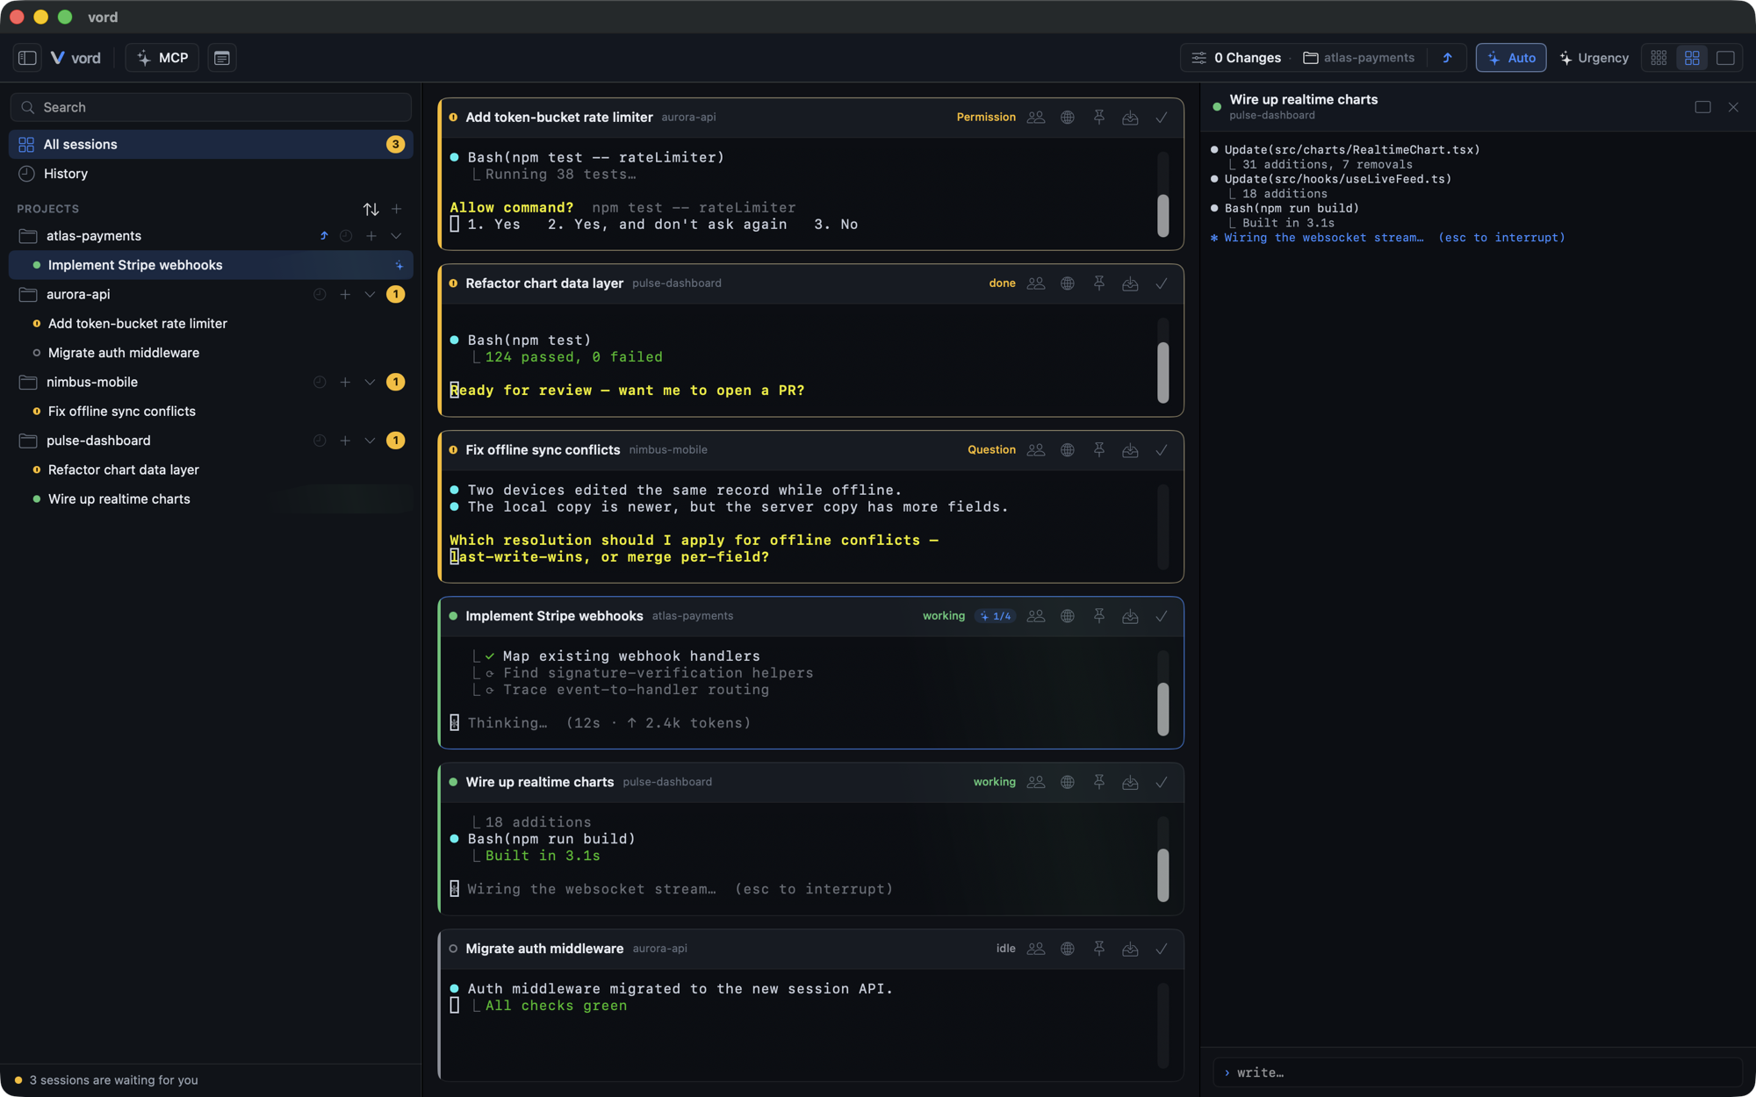Click scrollbar in Stripe webhooks terminal
The height and width of the screenshot is (1097, 1756).
pos(1163,708)
